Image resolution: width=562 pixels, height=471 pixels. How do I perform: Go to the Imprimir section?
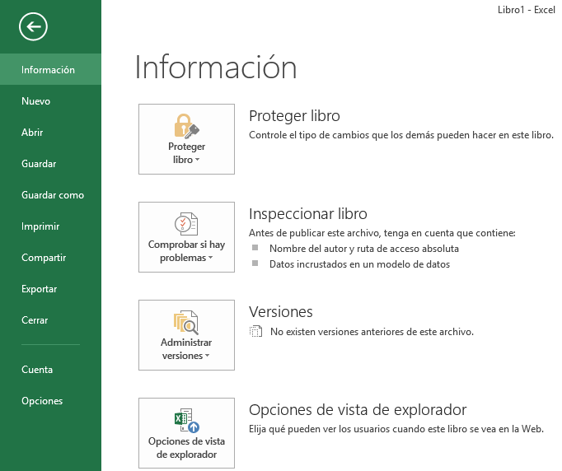point(40,226)
